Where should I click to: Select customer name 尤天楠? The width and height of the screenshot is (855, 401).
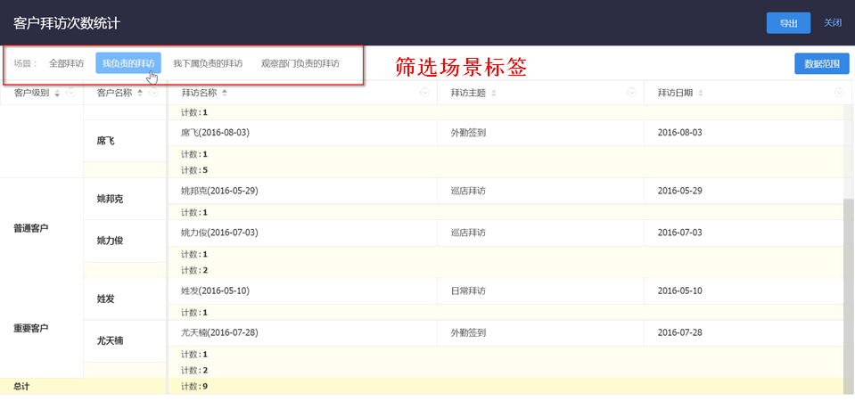click(111, 341)
